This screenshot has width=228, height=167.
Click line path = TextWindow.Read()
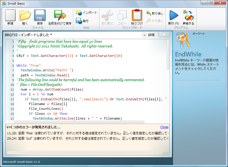point(45,75)
